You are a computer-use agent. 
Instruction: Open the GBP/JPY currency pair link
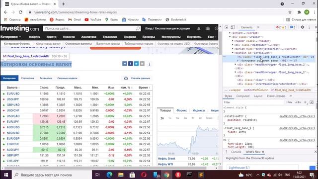pos(13,155)
